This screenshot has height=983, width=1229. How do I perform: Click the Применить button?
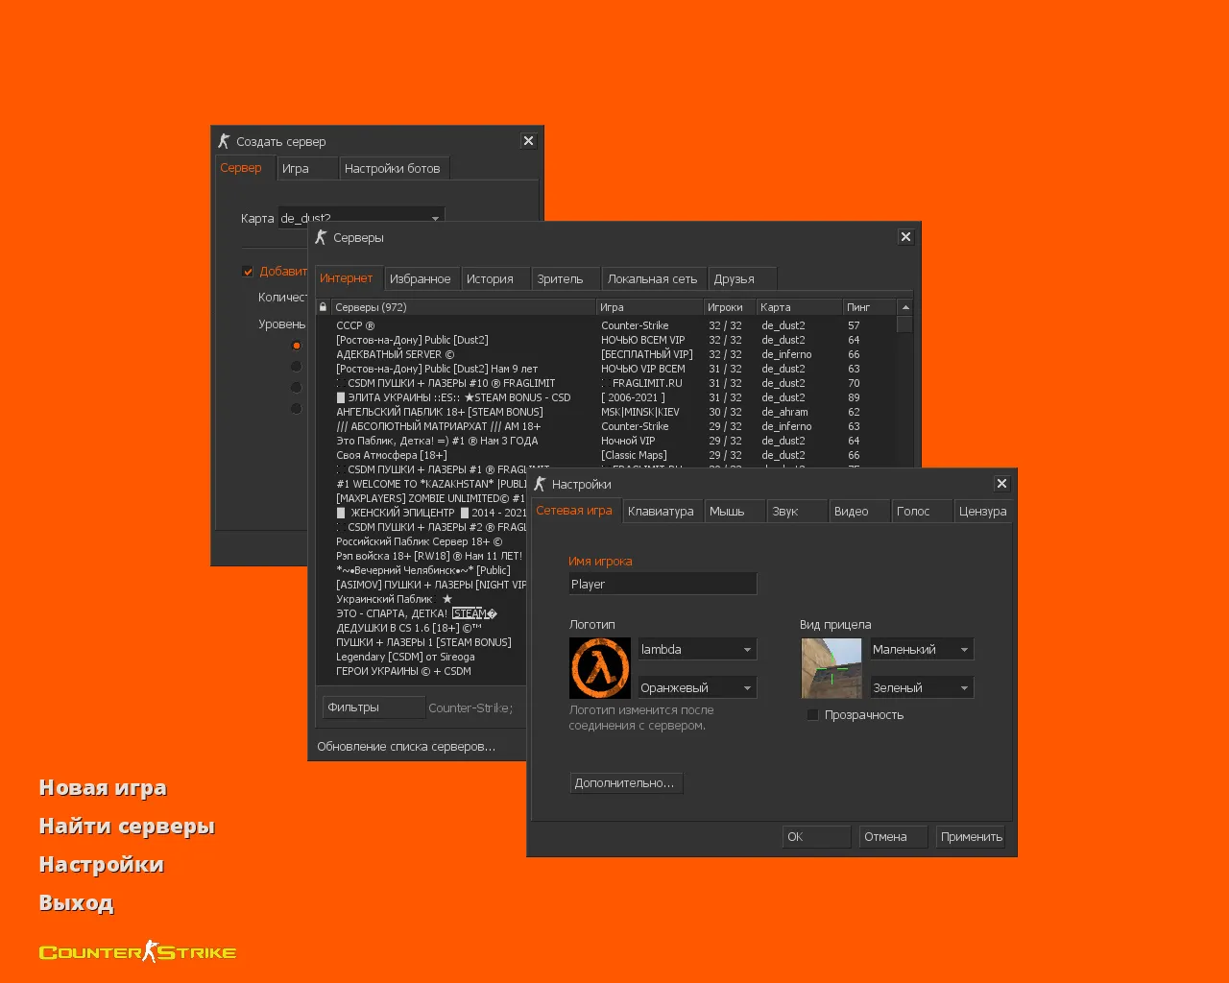[x=970, y=836]
